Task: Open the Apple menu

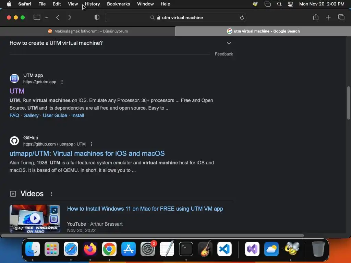Action: pyautogui.click(x=9, y=4)
